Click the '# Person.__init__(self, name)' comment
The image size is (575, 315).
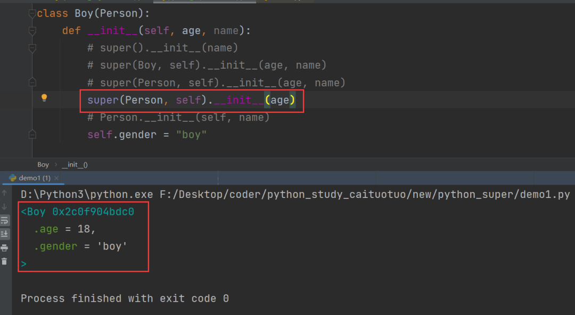[178, 118]
